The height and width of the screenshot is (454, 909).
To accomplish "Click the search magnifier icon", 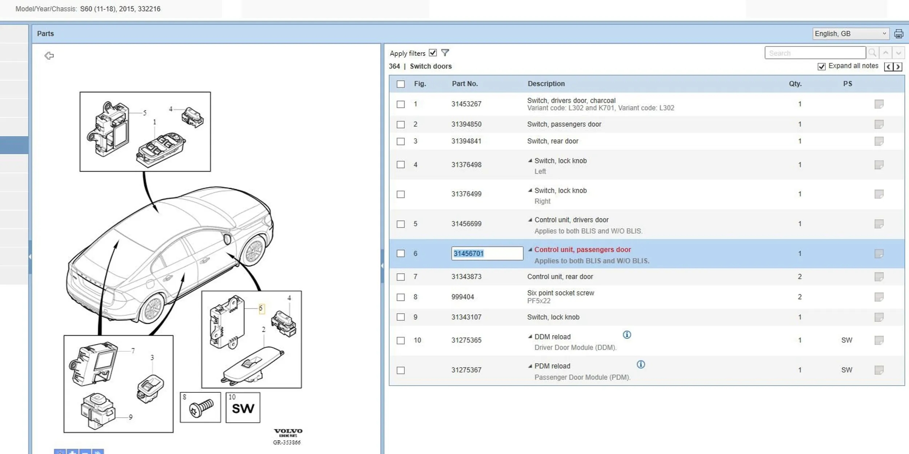I will coord(872,53).
